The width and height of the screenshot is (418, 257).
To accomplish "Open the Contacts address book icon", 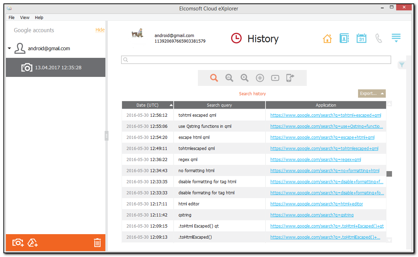I will click(x=344, y=38).
